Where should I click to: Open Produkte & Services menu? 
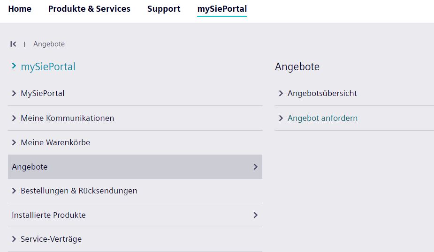click(x=89, y=9)
